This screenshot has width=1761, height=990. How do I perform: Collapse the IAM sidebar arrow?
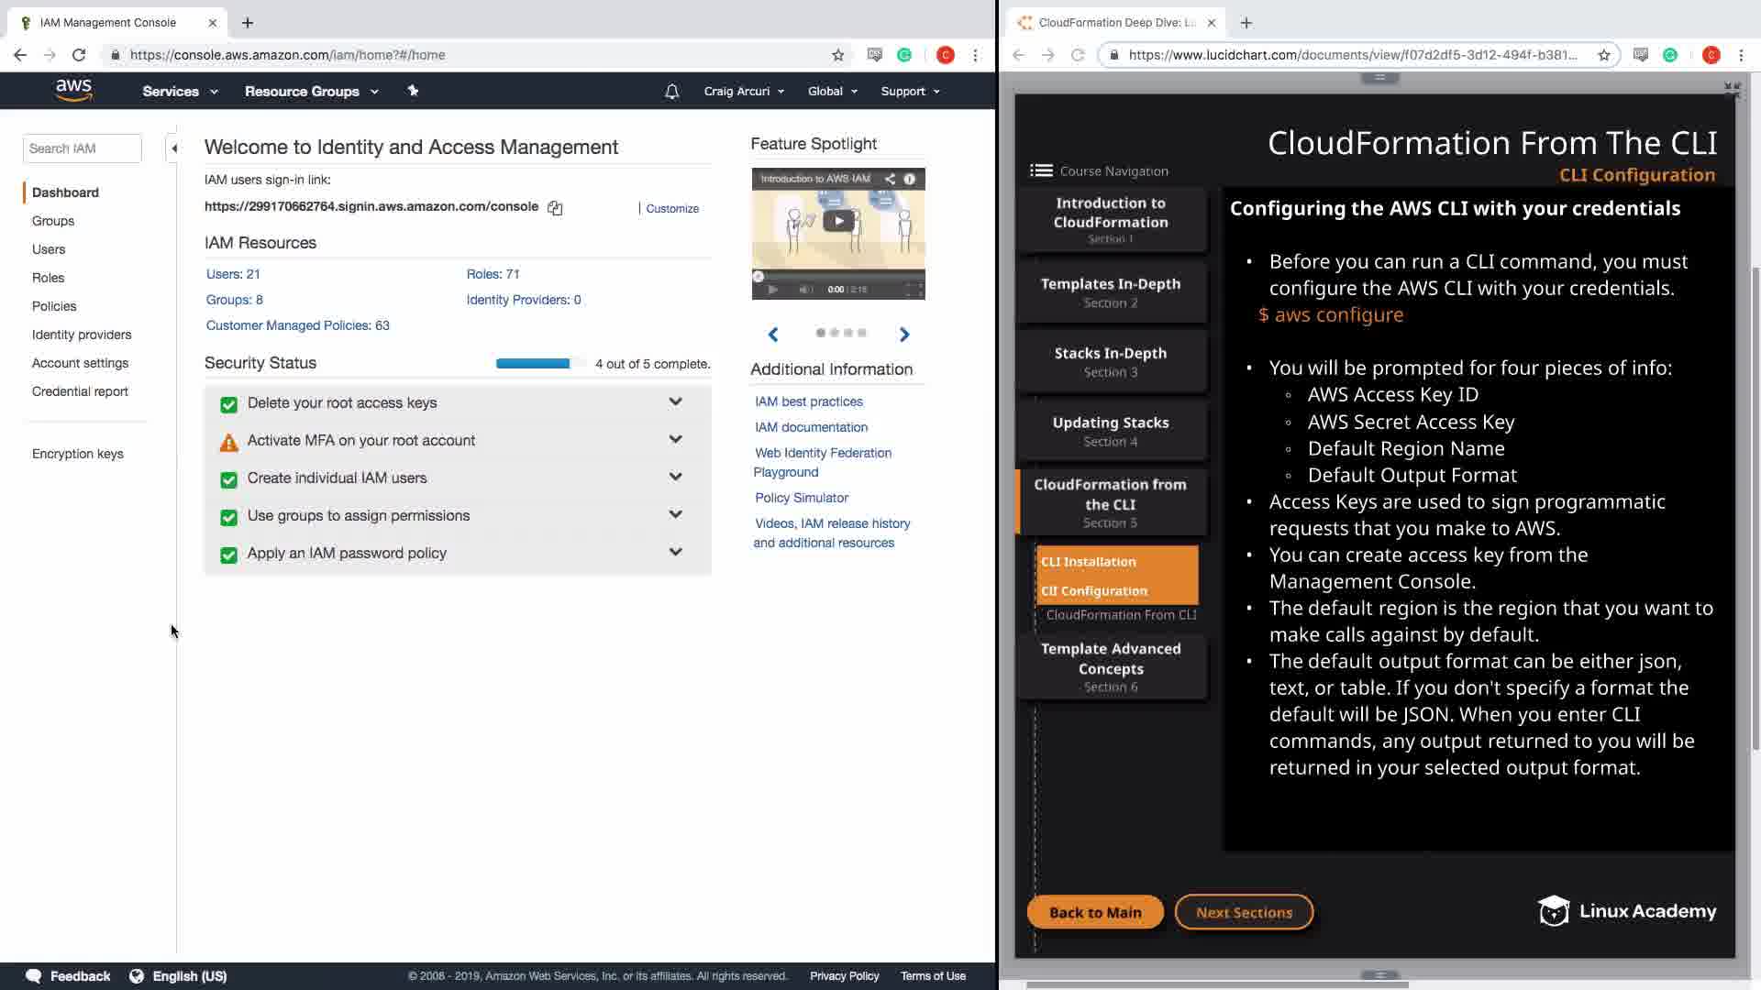click(173, 148)
